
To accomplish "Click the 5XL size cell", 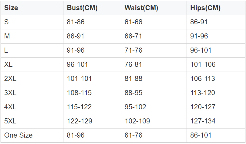I will point(10,121).
